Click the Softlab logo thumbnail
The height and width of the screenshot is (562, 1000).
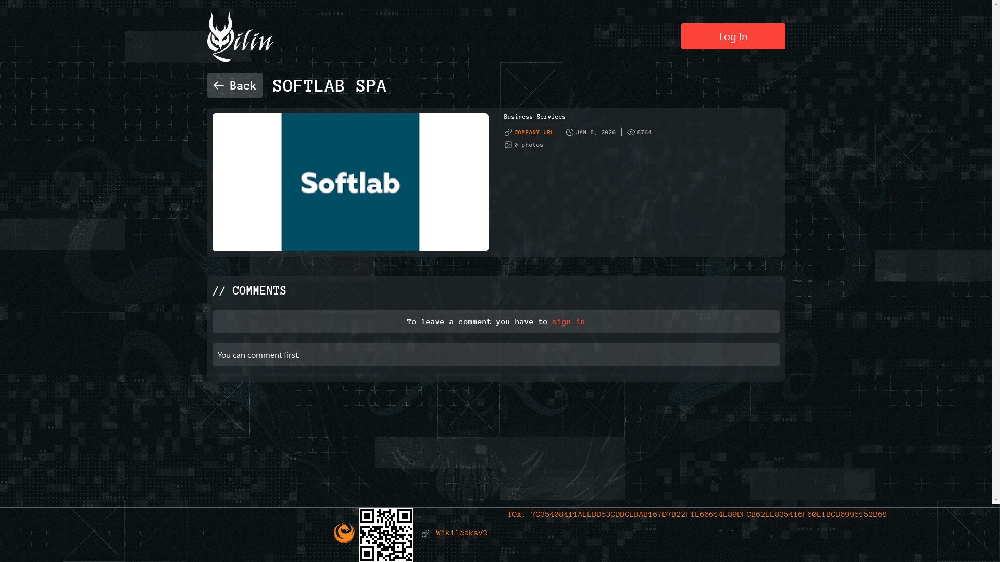point(350,183)
